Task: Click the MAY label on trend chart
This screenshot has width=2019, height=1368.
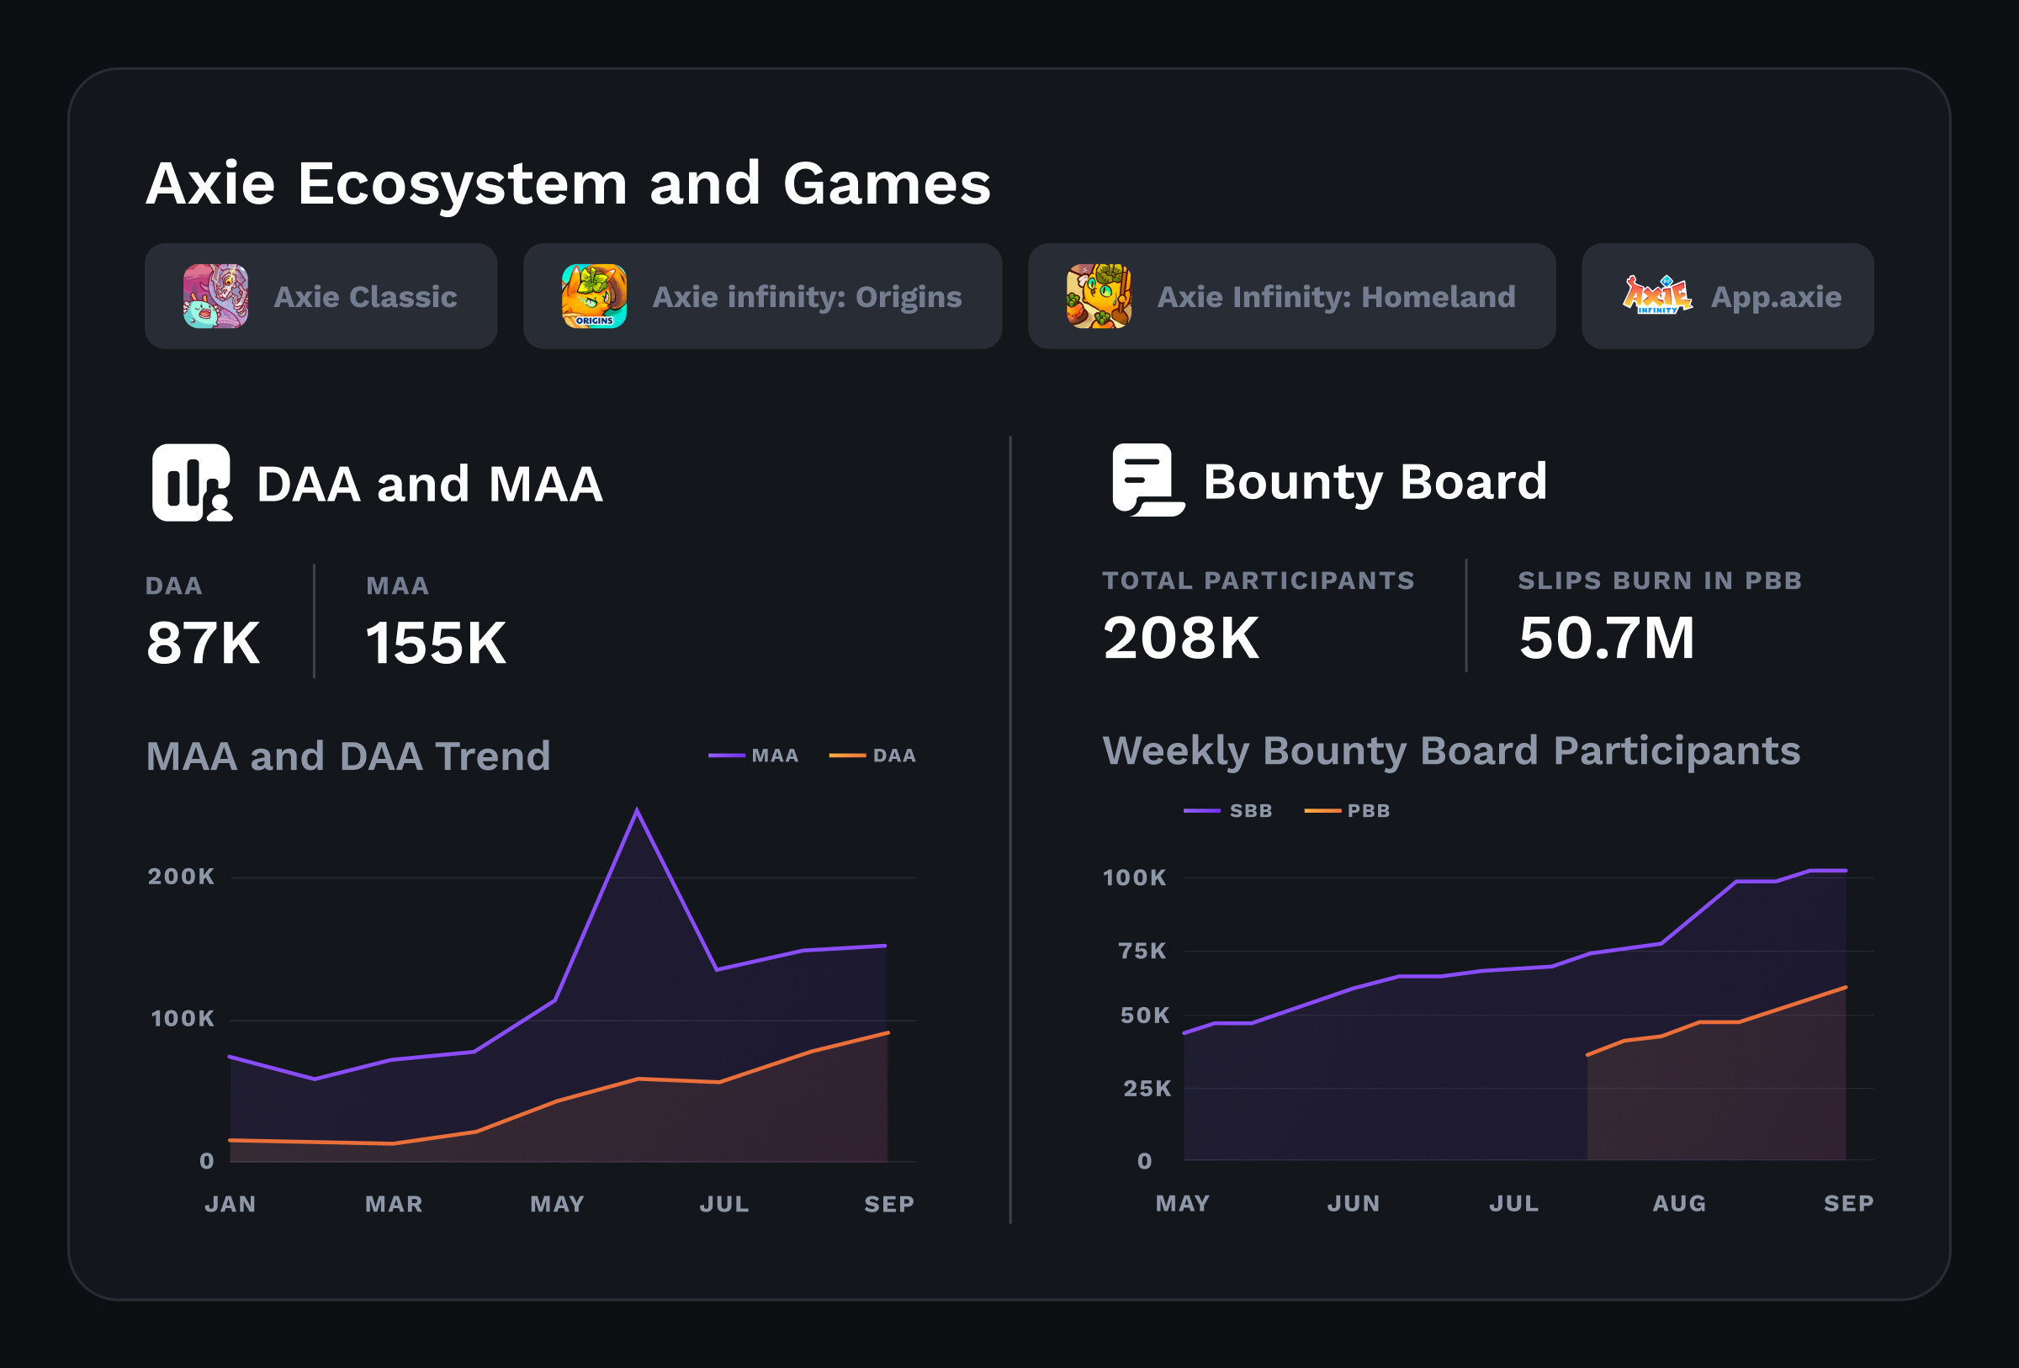Action: pyautogui.click(x=558, y=1205)
